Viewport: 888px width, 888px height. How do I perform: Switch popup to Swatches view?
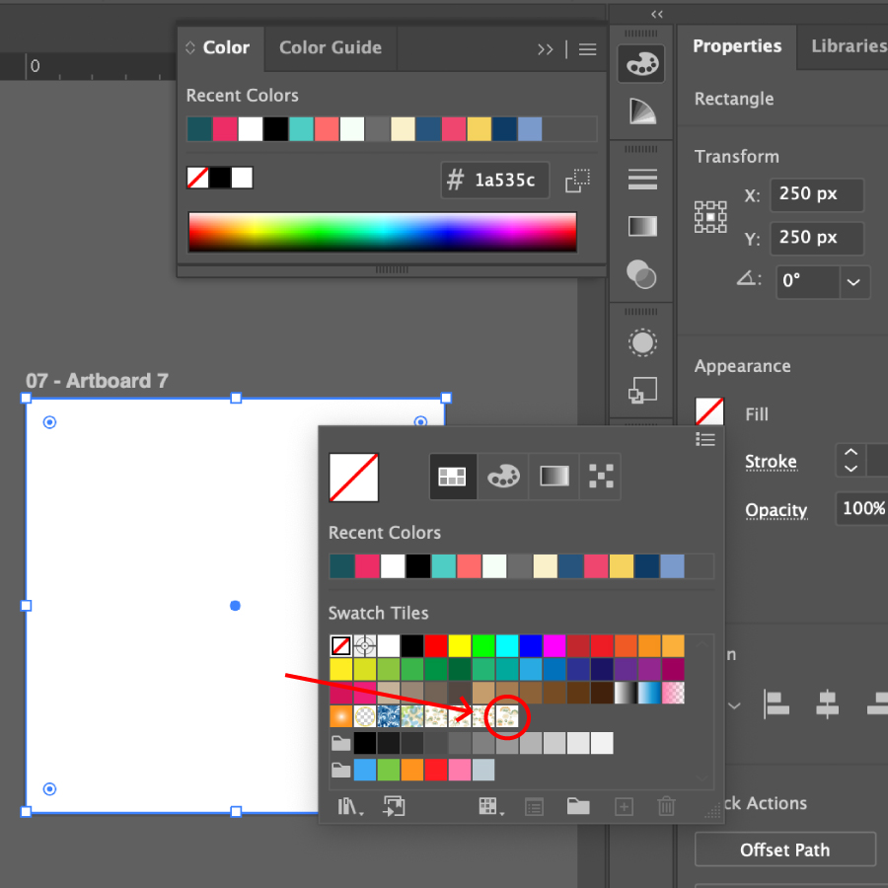(x=453, y=477)
